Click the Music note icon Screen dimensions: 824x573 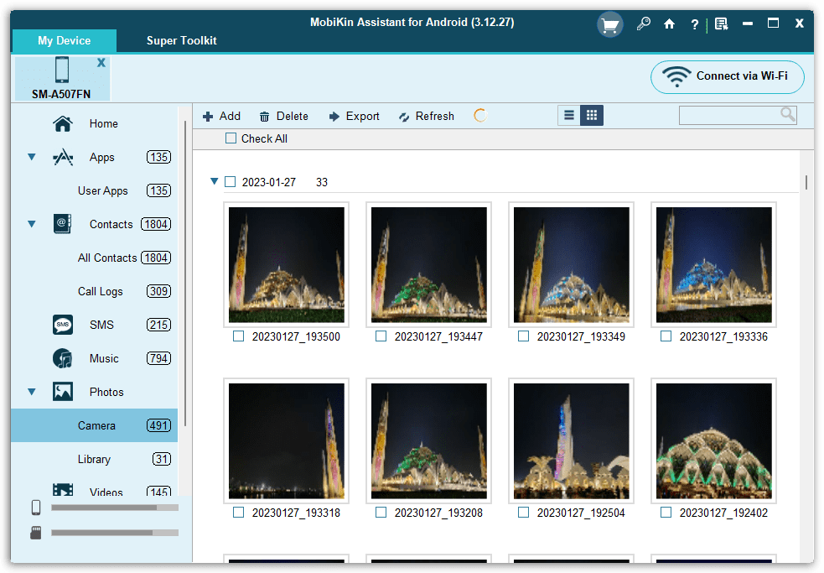click(63, 358)
